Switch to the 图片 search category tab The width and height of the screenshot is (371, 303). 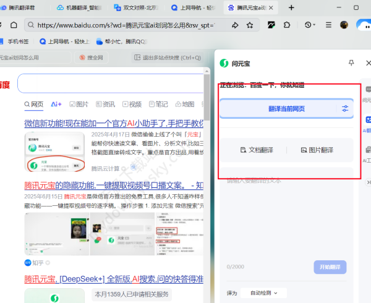pos(79,104)
